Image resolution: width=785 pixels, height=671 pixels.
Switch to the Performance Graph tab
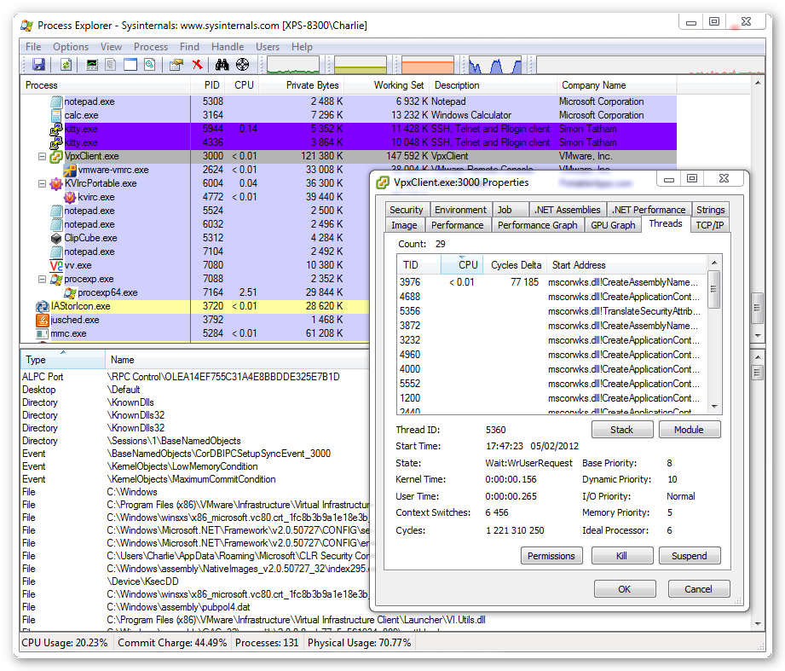coord(537,225)
